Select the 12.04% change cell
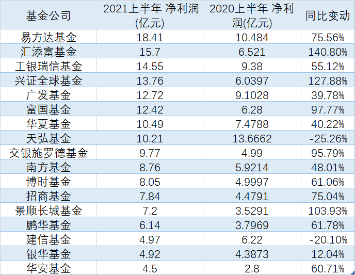Viewport: 355px width, 275px height. 328,253
